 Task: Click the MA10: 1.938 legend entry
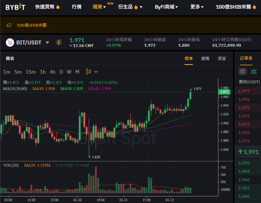(43, 89)
